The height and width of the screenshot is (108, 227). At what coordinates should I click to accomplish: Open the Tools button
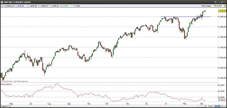pos(210,106)
